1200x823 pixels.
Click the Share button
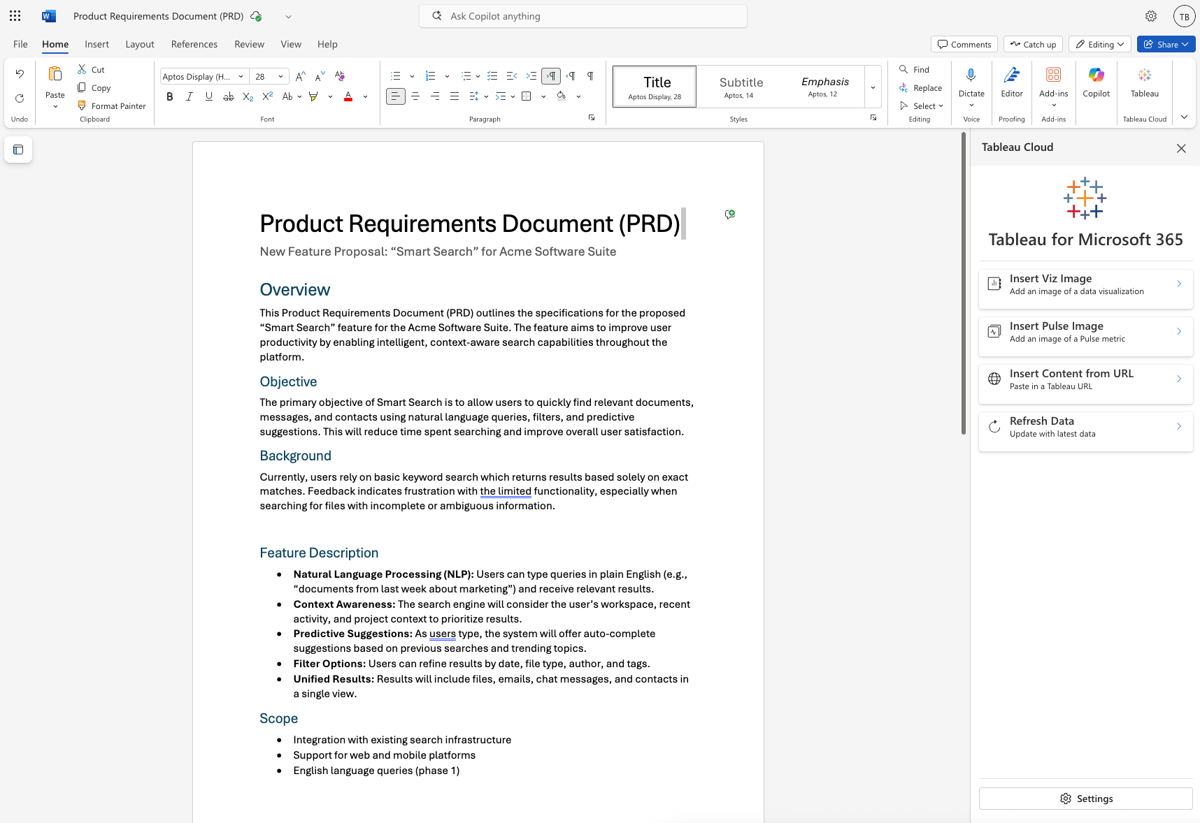coord(1165,44)
